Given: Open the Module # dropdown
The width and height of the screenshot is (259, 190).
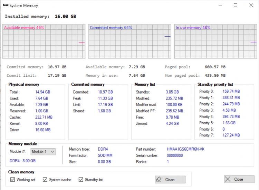Looking at the screenshot, I should 43,152.
